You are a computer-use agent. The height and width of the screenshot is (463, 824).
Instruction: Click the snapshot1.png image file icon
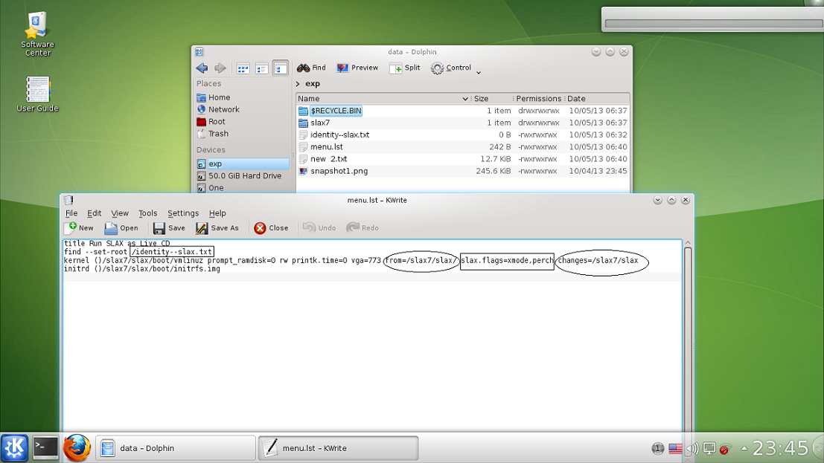[303, 171]
